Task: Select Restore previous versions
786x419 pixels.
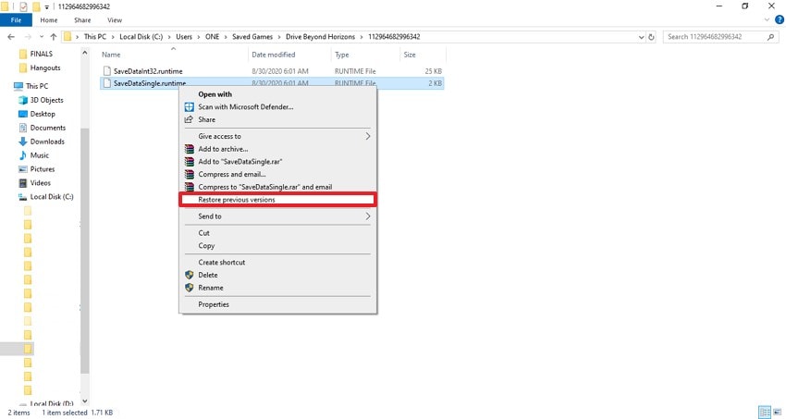Action: click(277, 200)
